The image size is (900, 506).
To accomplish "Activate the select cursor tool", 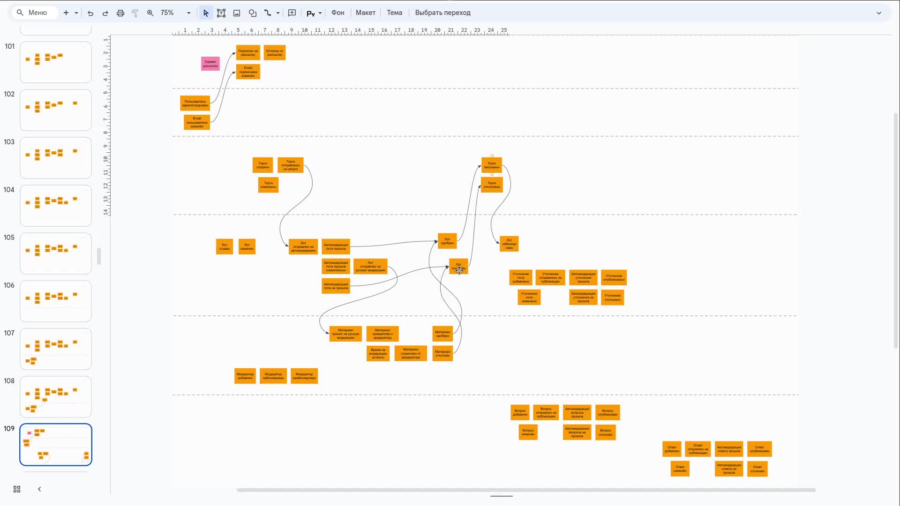I will 206,13.
